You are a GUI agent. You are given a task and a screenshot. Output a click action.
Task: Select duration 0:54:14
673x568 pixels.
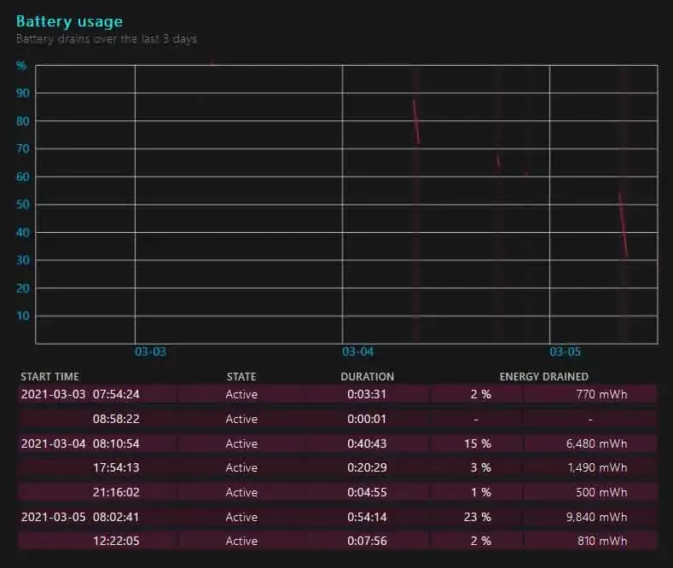pos(367,517)
